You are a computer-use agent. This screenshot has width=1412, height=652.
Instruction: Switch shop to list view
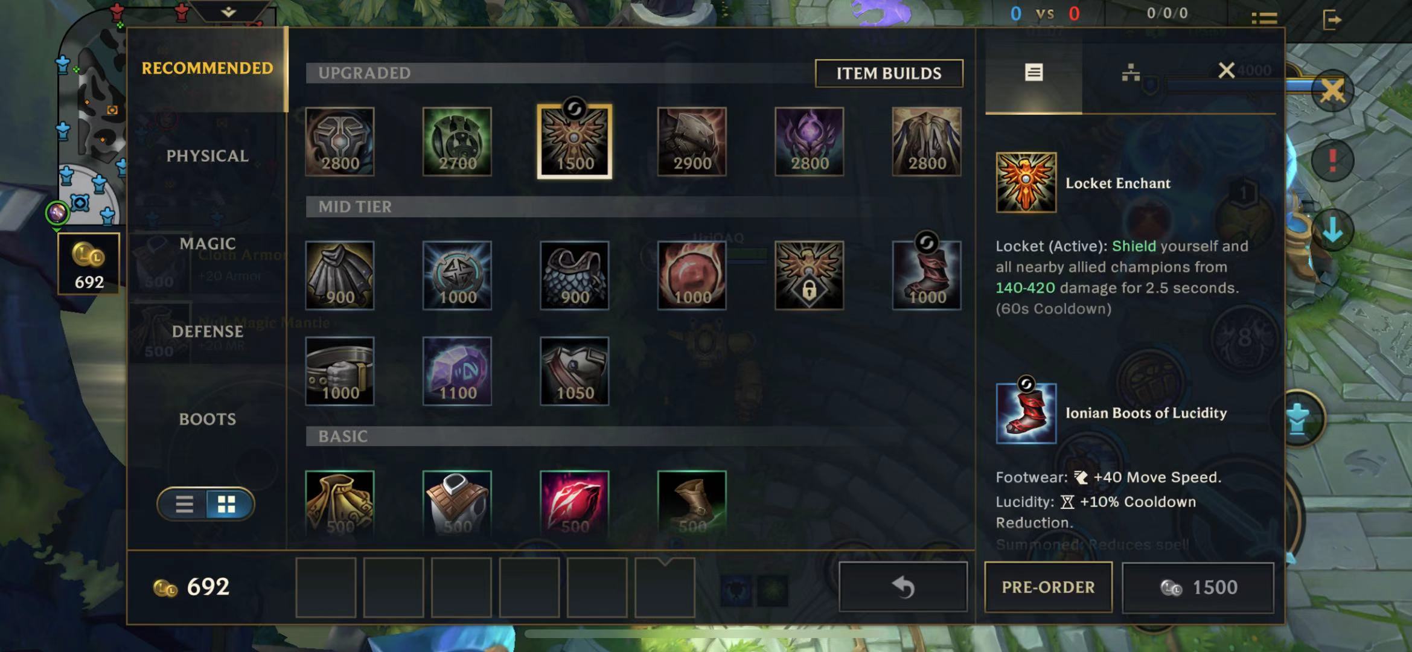click(184, 504)
